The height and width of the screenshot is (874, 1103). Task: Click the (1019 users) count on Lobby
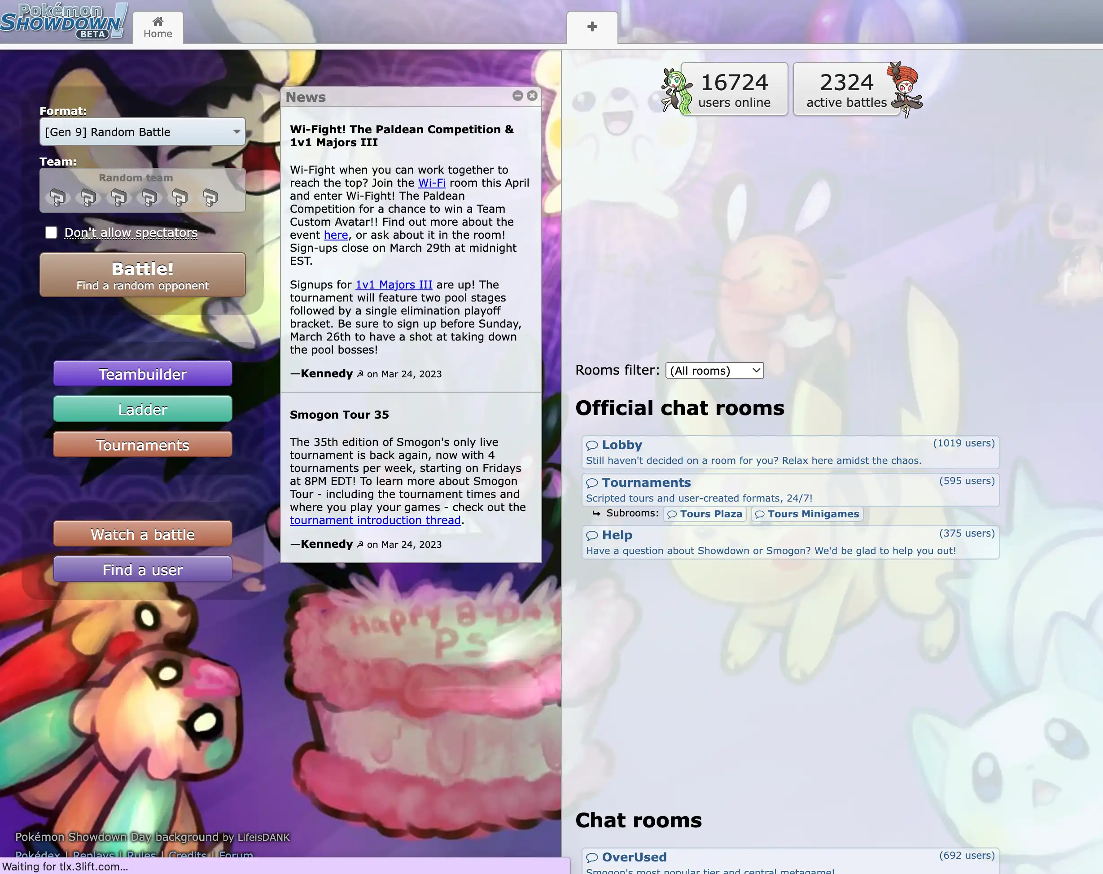tap(964, 443)
